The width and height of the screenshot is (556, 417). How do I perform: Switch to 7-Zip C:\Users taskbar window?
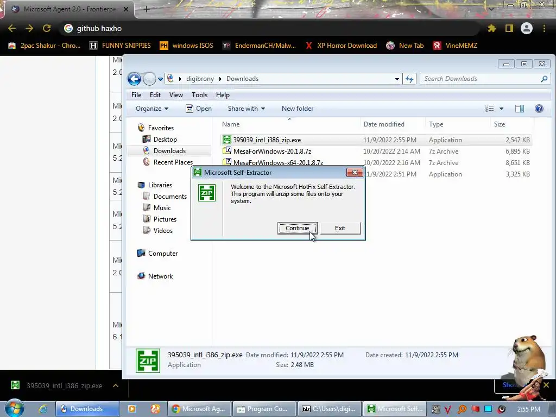(x=330, y=409)
